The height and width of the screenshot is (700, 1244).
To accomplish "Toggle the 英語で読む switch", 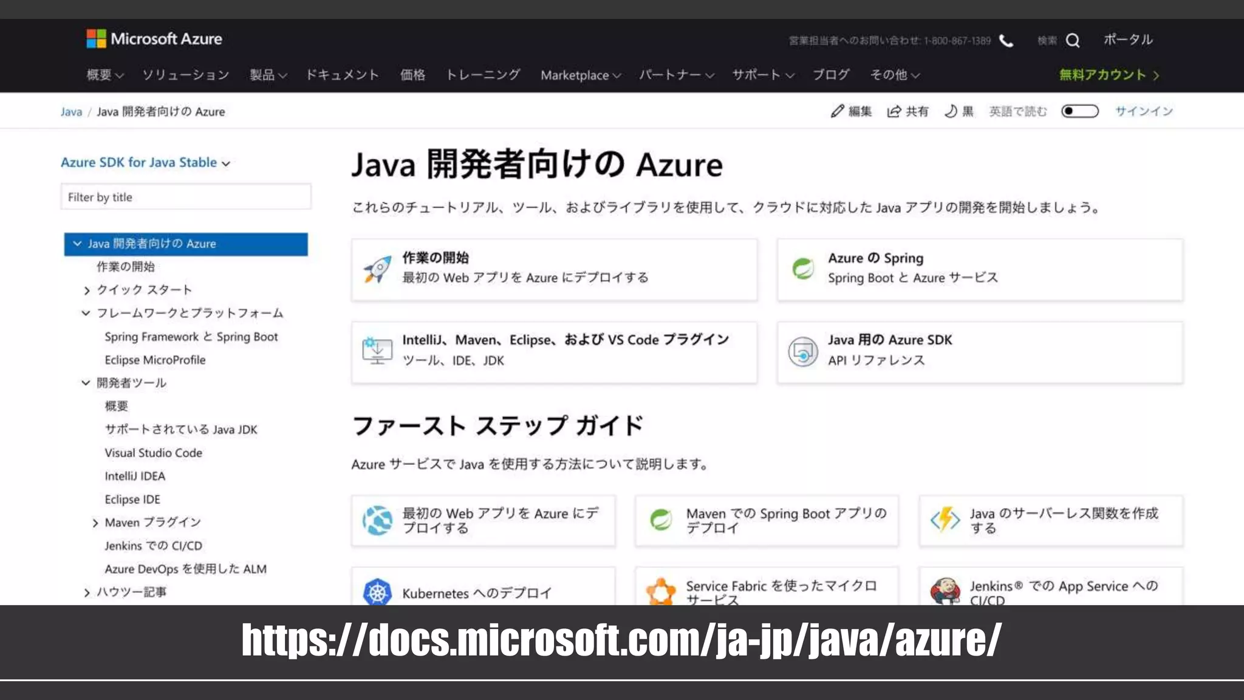I will (x=1079, y=111).
